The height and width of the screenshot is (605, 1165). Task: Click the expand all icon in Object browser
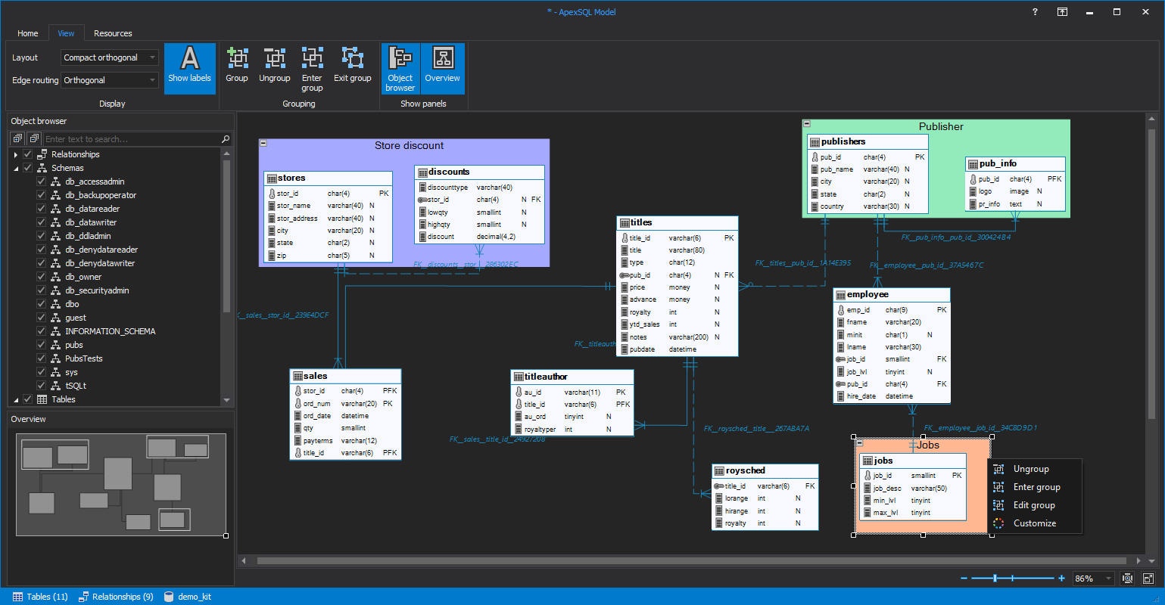(17, 139)
